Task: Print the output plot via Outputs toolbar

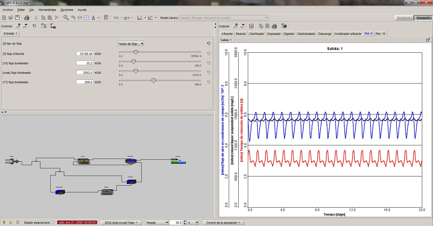Action: pyautogui.click(x=274, y=26)
